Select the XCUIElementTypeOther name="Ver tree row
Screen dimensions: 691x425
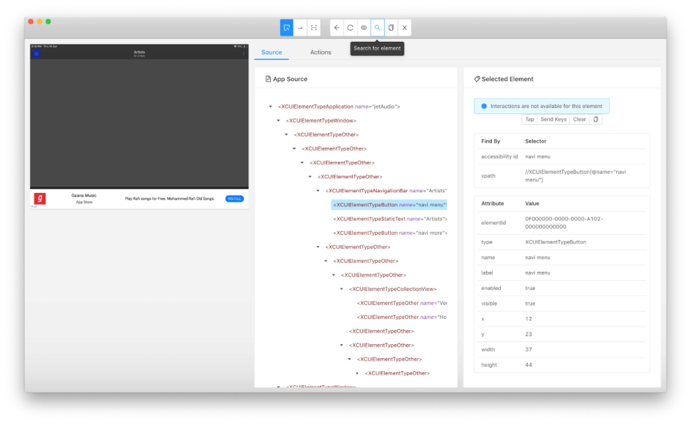402,303
